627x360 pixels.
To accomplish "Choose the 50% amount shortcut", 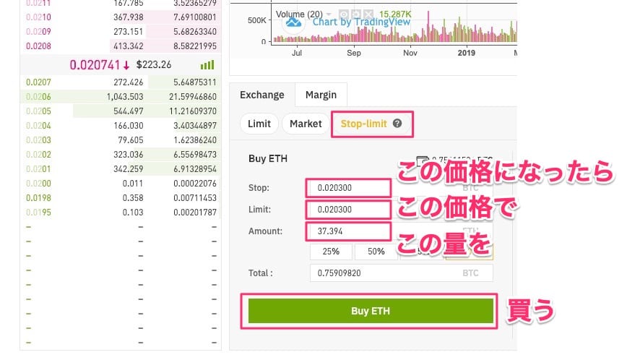I will click(376, 252).
